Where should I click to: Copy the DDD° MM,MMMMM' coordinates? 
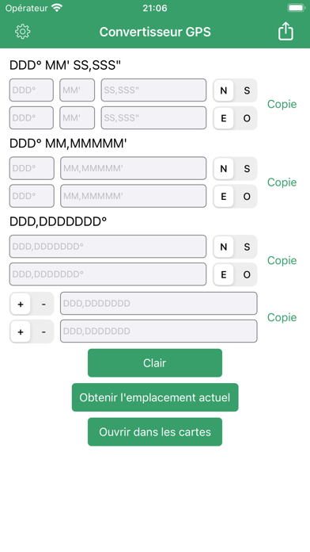pyautogui.click(x=282, y=182)
